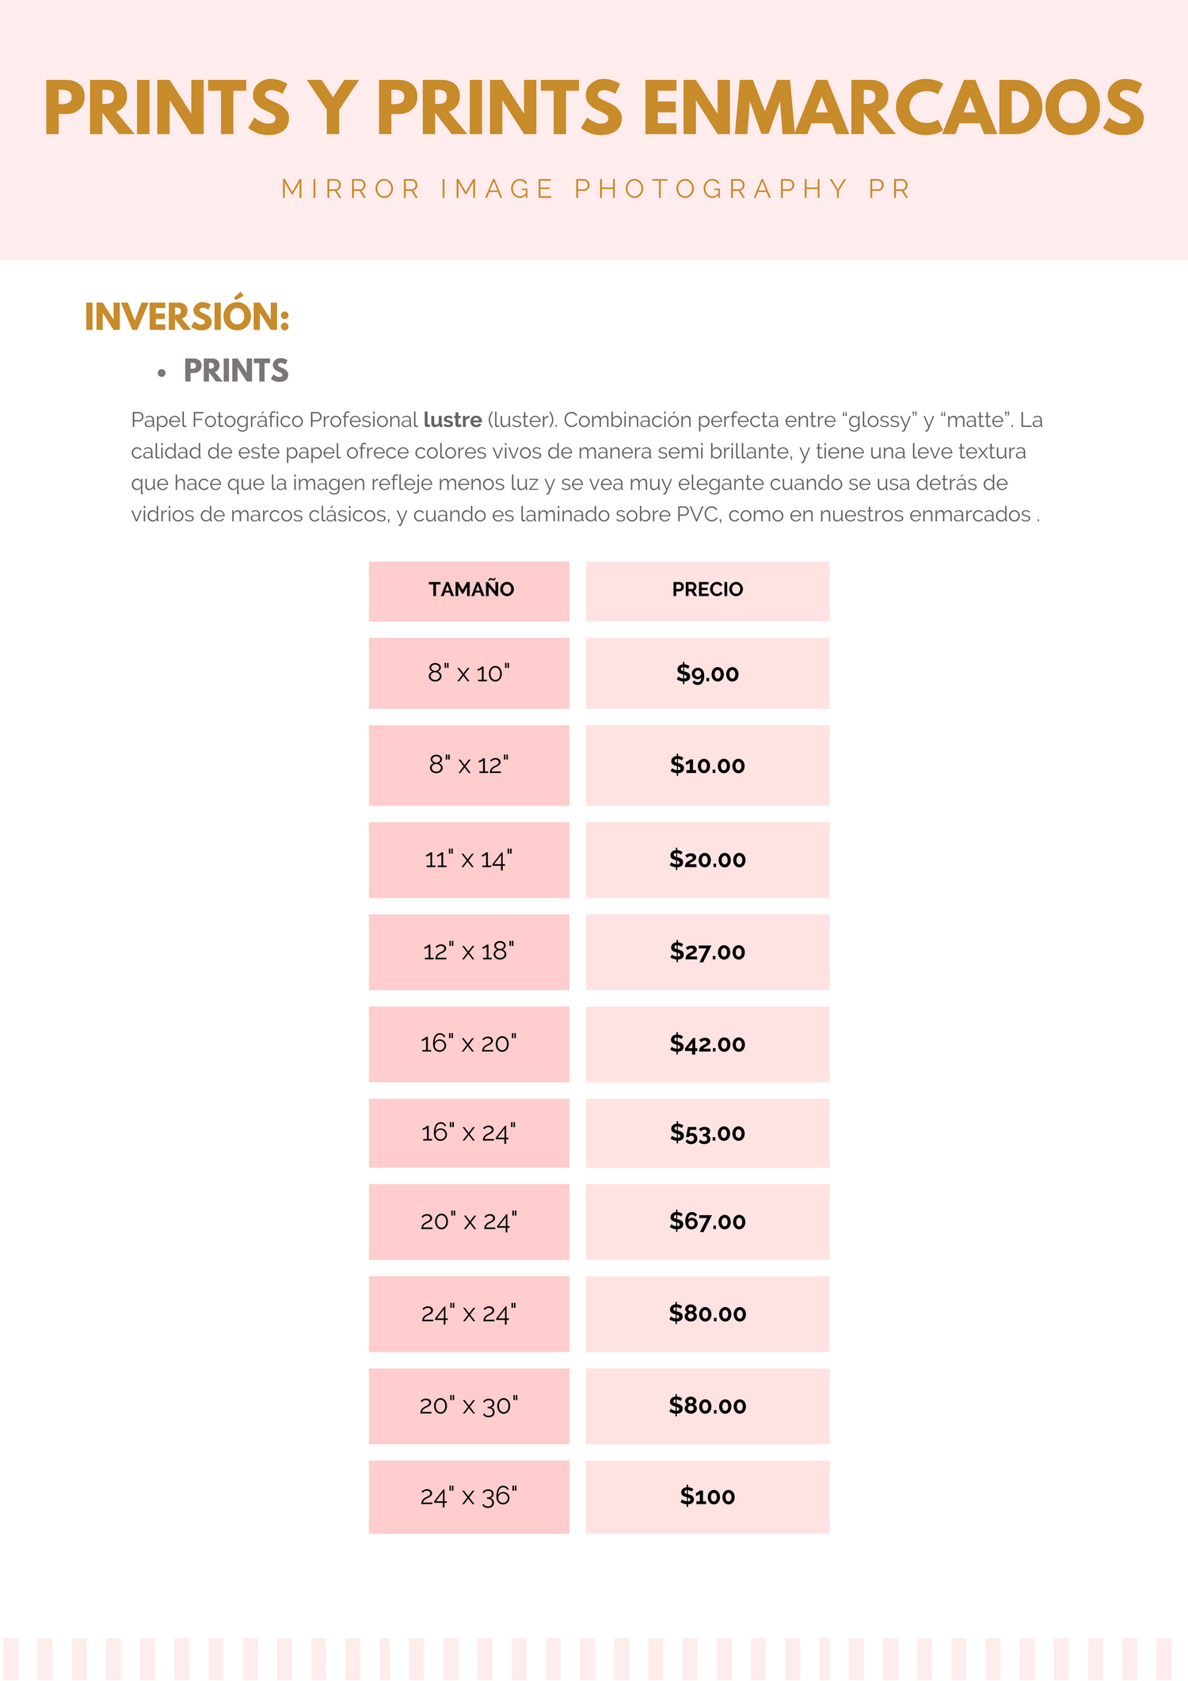Click the bold word lustre in the description
Screen dimensions: 1188x1681
click(x=452, y=420)
